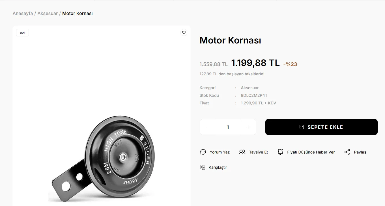Click the Motor Kornası product title heading
This screenshot has height=206, width=385.
[230, 40]
